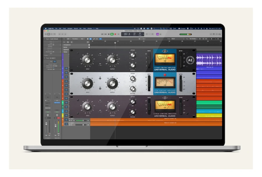Open the Record menu

pos(76,28)
